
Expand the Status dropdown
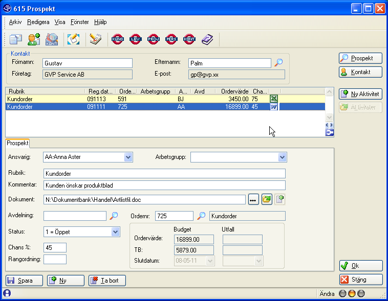(115, 232)
